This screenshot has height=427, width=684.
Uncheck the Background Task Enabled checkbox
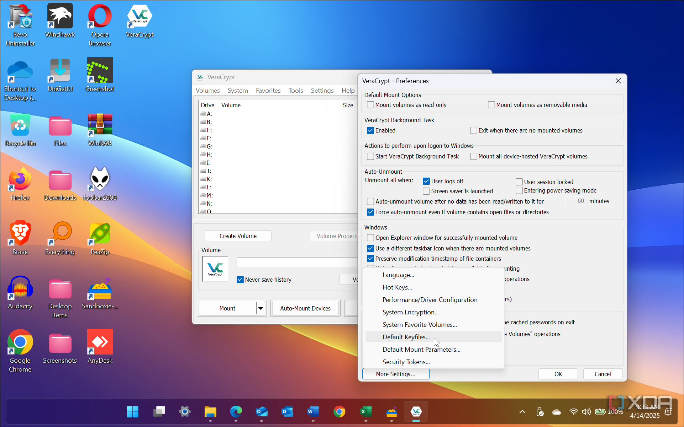pos(370,130)
